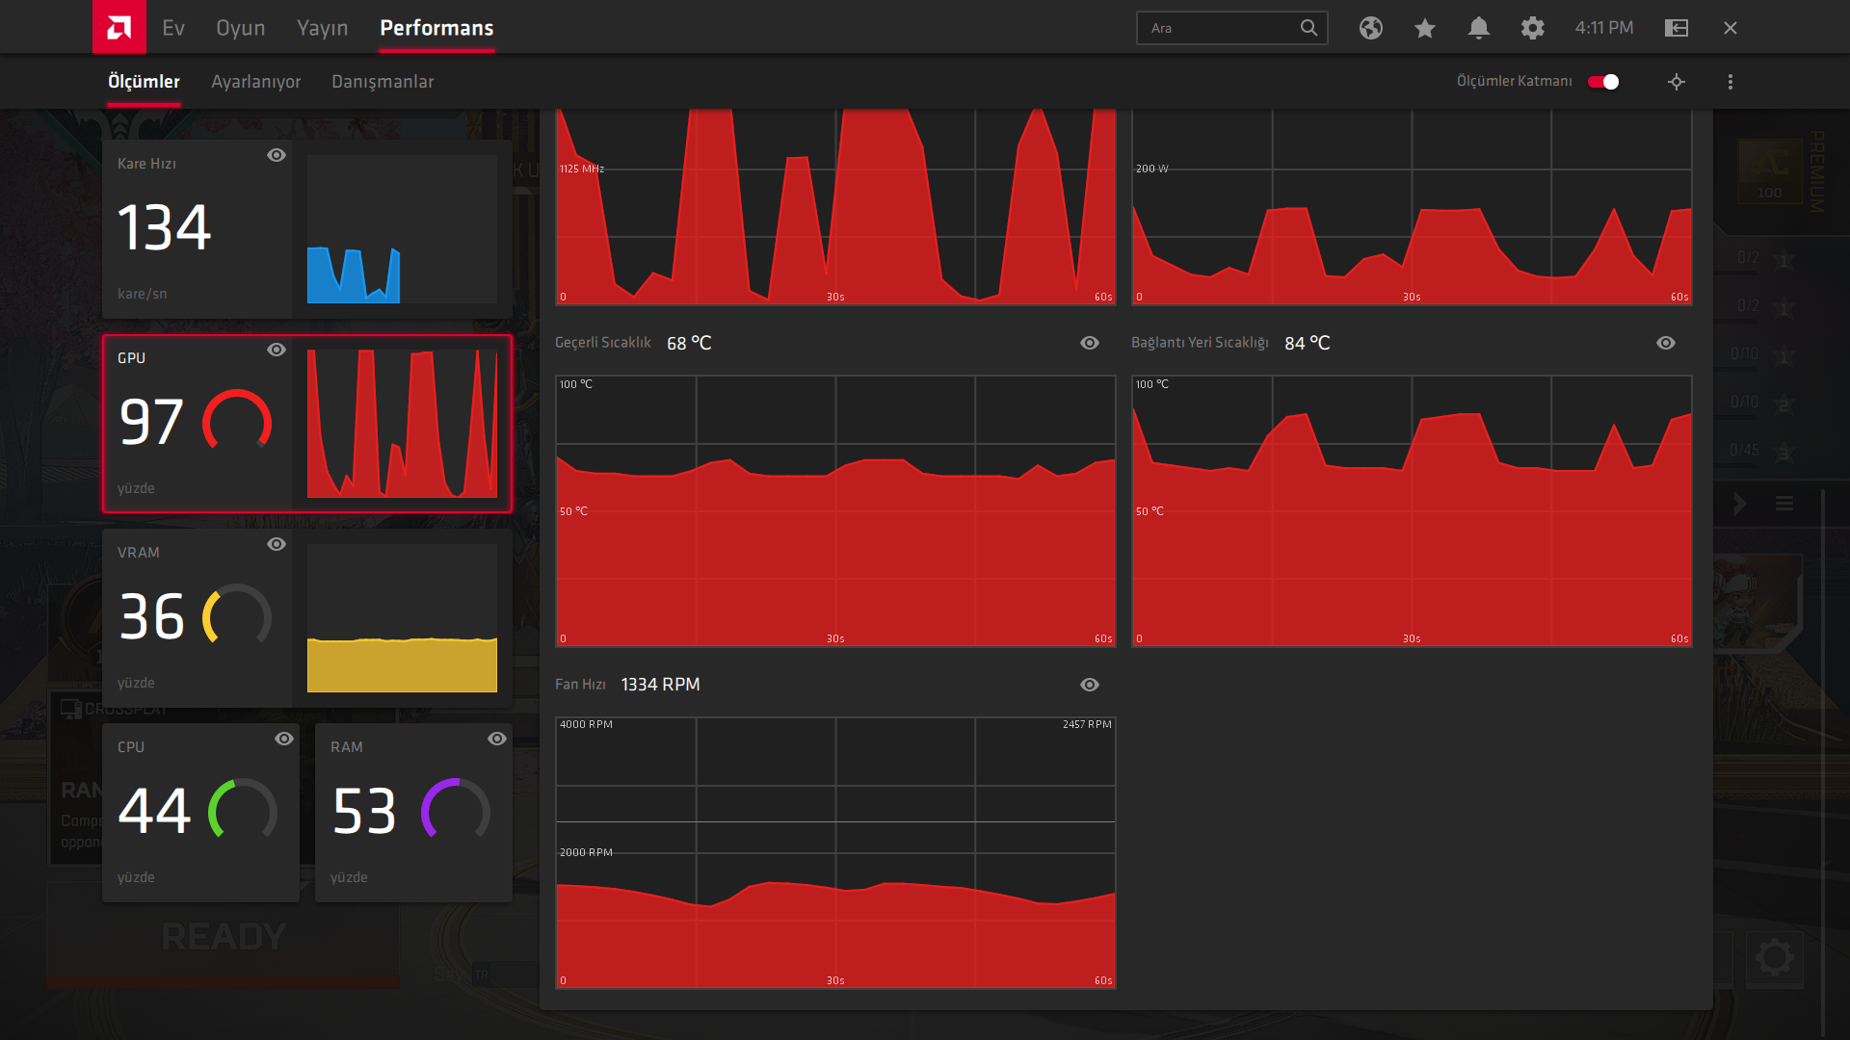Click the Ara search field

click(x=1216, y=28)
